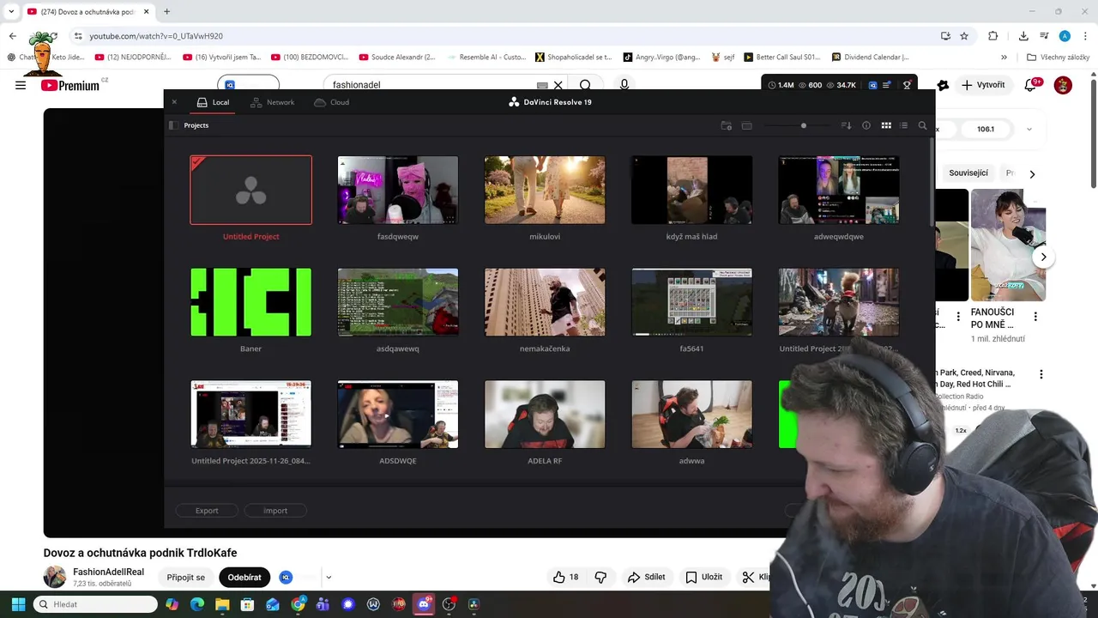Open the Better Call Saul S01 bookmark
The height and width of the screenshot is (618, 1098).
pos(781,58)
